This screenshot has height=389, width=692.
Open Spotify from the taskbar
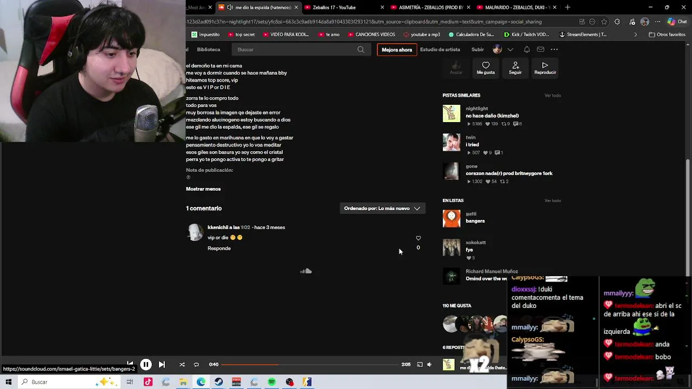coord(271,382)
